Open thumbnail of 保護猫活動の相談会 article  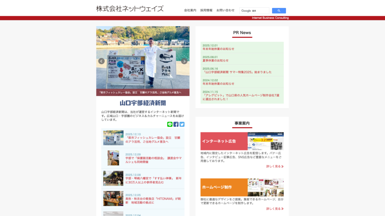click(113, 158)
